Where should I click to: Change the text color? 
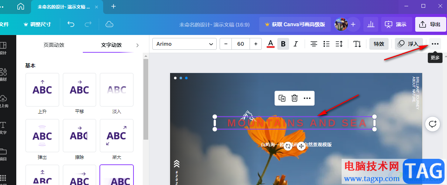271,44
